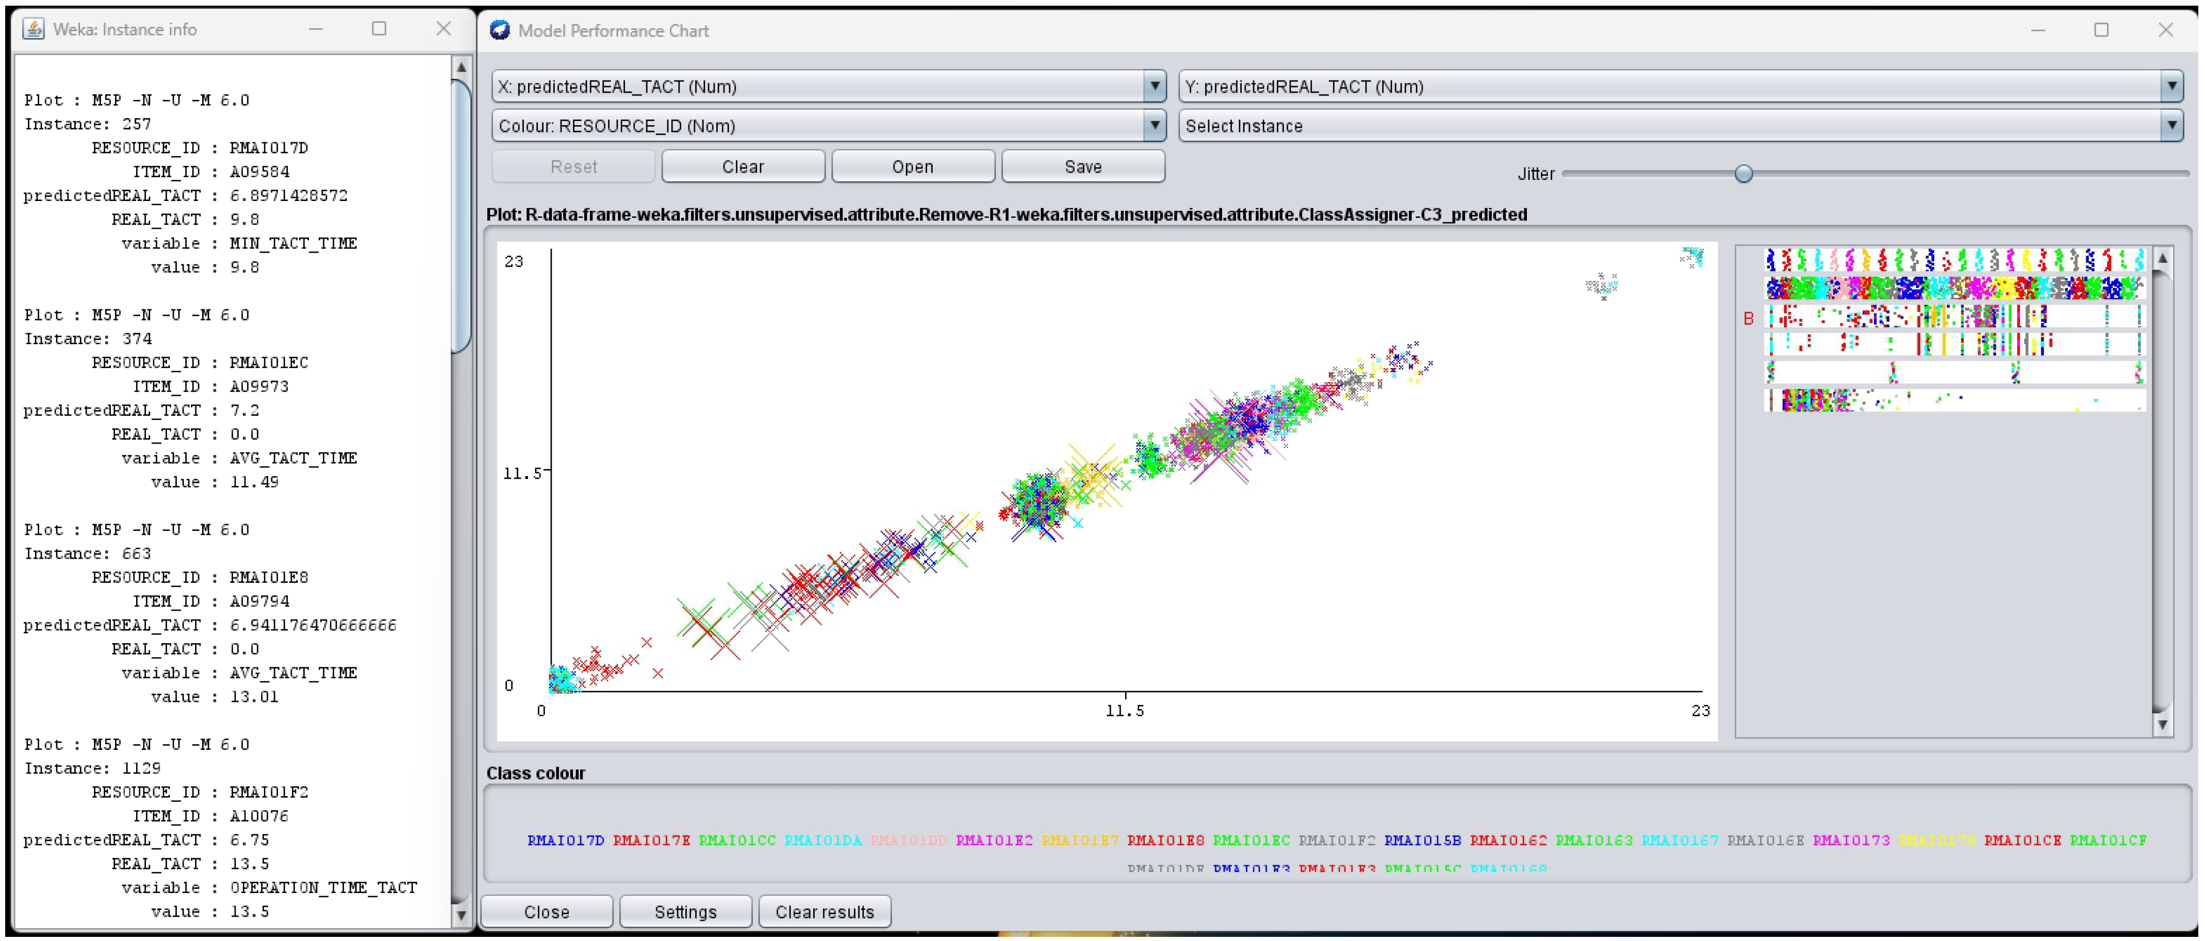Change colour of class label RMAI01DD
The height and width of the screenshot is (941, 2205).
(908, 840)
